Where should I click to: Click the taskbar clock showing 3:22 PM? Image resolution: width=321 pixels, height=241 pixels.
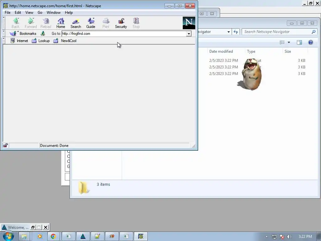(x=305, y=237)
